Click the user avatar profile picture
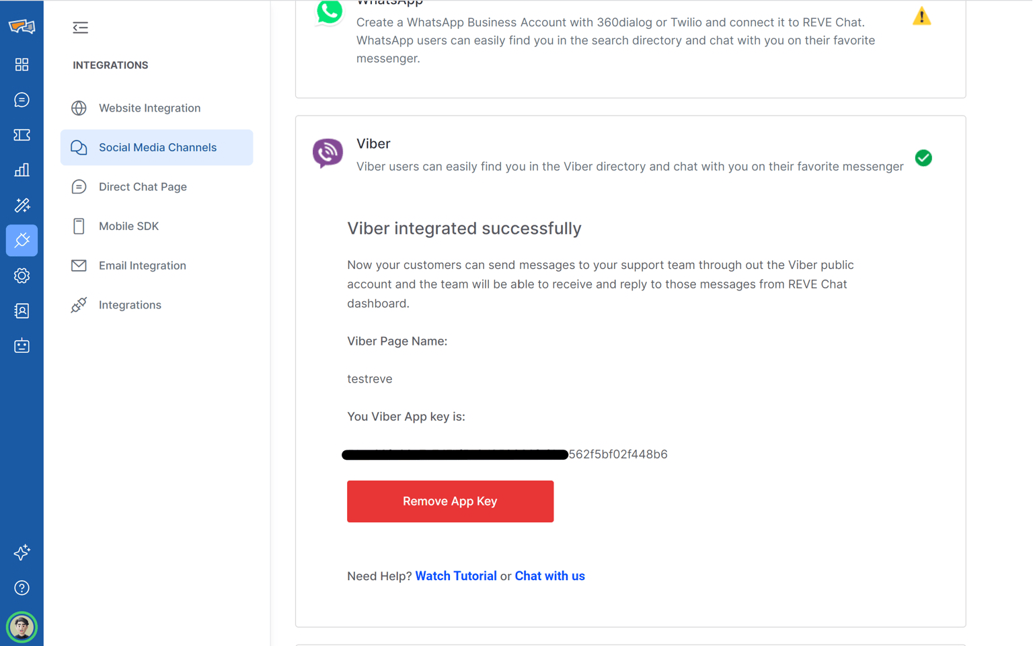Screen dimensions: 1033x646 pos(22,627)
